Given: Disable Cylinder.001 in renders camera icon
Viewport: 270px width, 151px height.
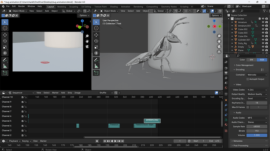Looking at the screenshot, I should click(x=266, y=40).
